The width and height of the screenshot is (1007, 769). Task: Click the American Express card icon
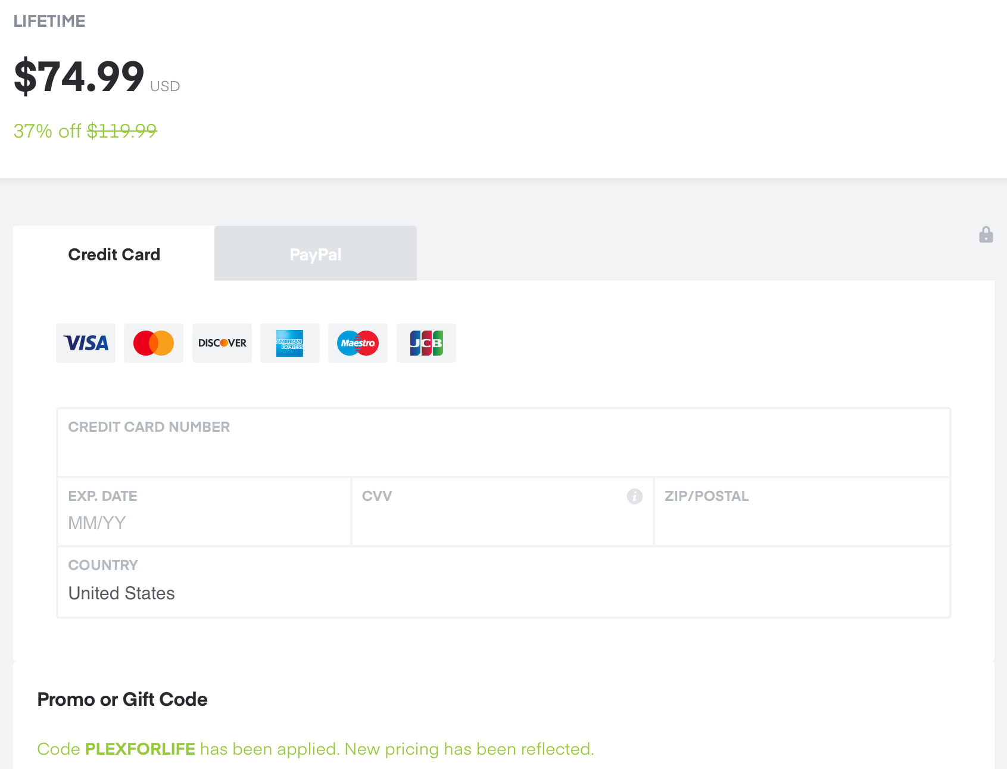(290, 343)
